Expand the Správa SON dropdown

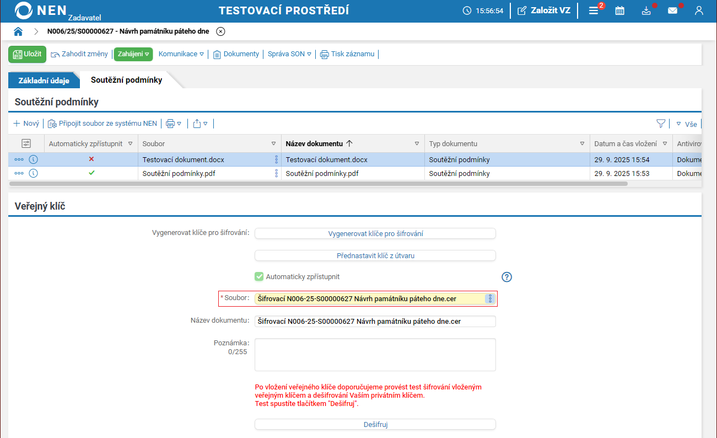(289, 54)
